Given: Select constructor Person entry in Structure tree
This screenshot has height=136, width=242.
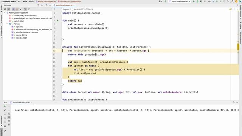Looking at the screenshot, I should (34, 29).
